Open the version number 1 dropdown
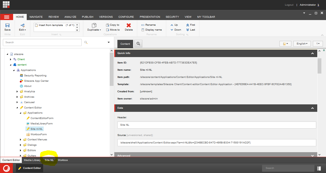The width and height of the screenshot is (326, 173). click(x=318, y=44)
